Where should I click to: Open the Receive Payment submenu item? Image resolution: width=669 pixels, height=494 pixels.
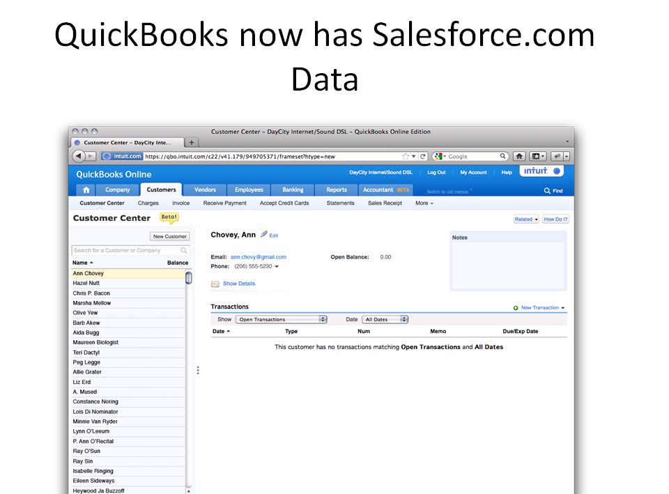[225, 203]
